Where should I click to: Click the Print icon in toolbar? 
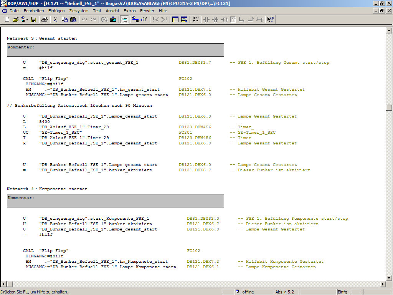(45, 20)
